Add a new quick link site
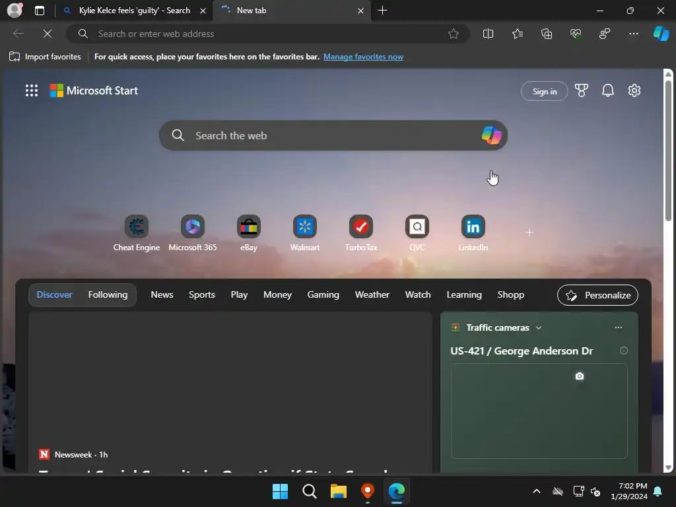This screenshot has width=676, height=507. [x=529, y=232]
